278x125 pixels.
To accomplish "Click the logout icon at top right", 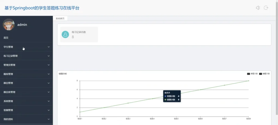I will coord(266,8).
